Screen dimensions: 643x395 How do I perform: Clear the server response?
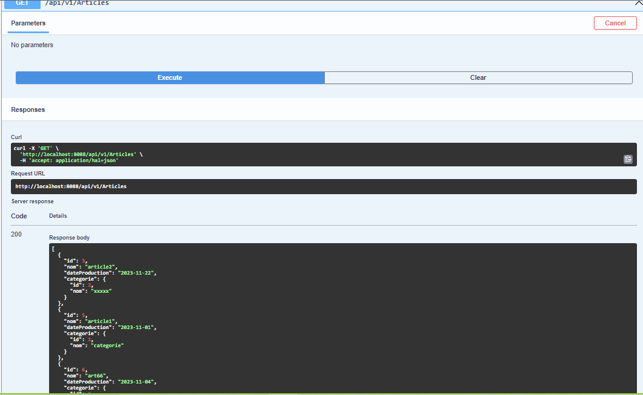[478, 77]
